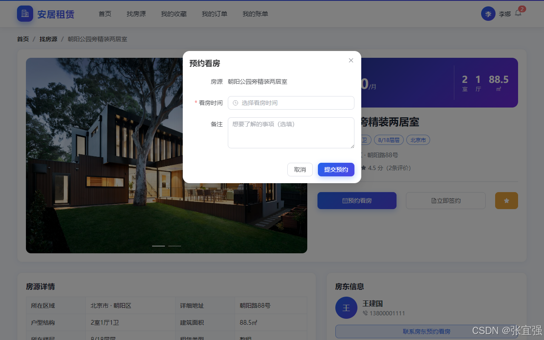Click the 88.5㎡ table cell
The width and height of the screenshot is (544, 340).
271,323
